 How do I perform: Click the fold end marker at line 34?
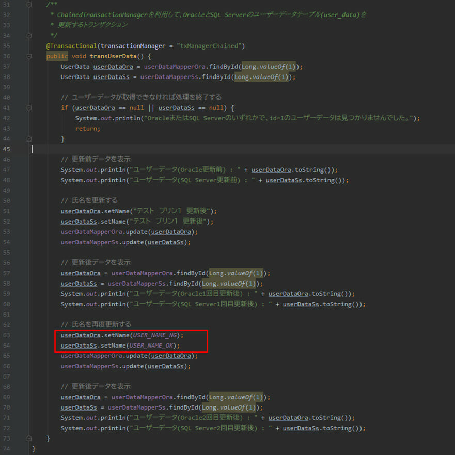(x=29, y=36)
